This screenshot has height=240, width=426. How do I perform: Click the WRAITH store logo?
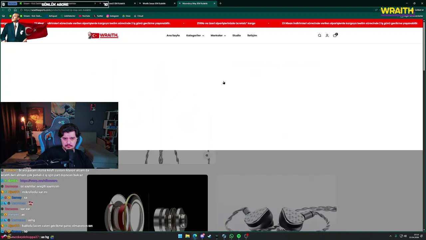(x=103, y=35)
